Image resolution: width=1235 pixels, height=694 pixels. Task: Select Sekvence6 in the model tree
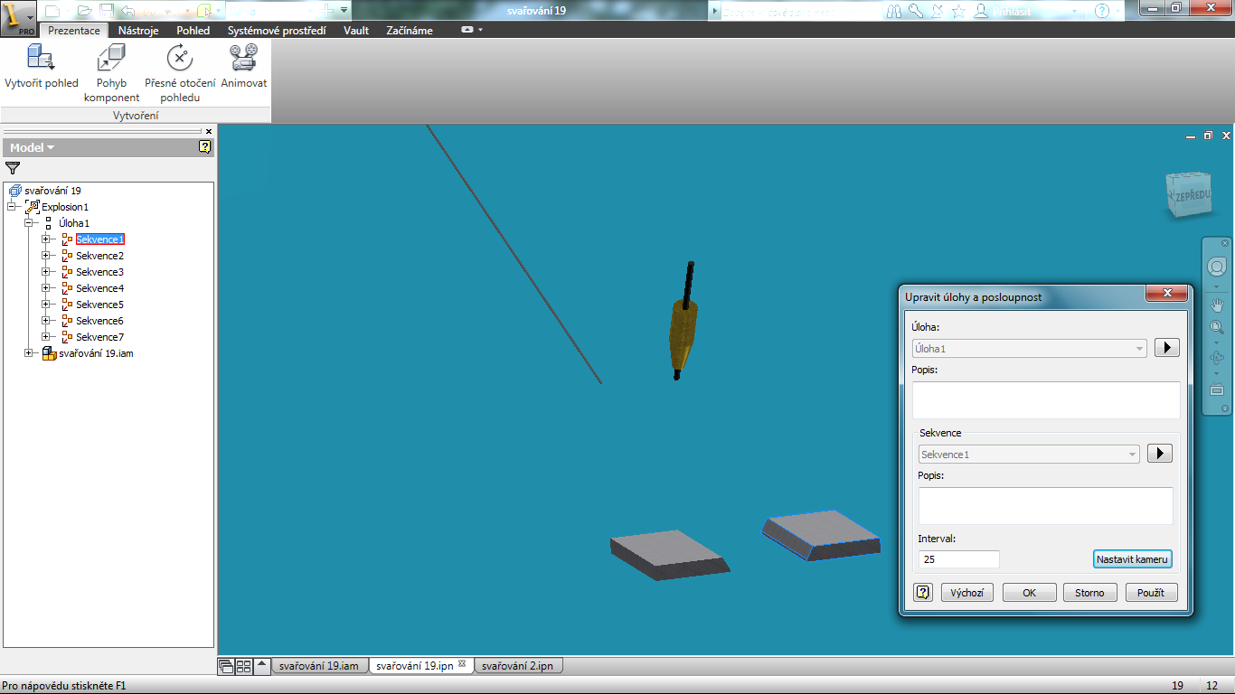[99, 321]
